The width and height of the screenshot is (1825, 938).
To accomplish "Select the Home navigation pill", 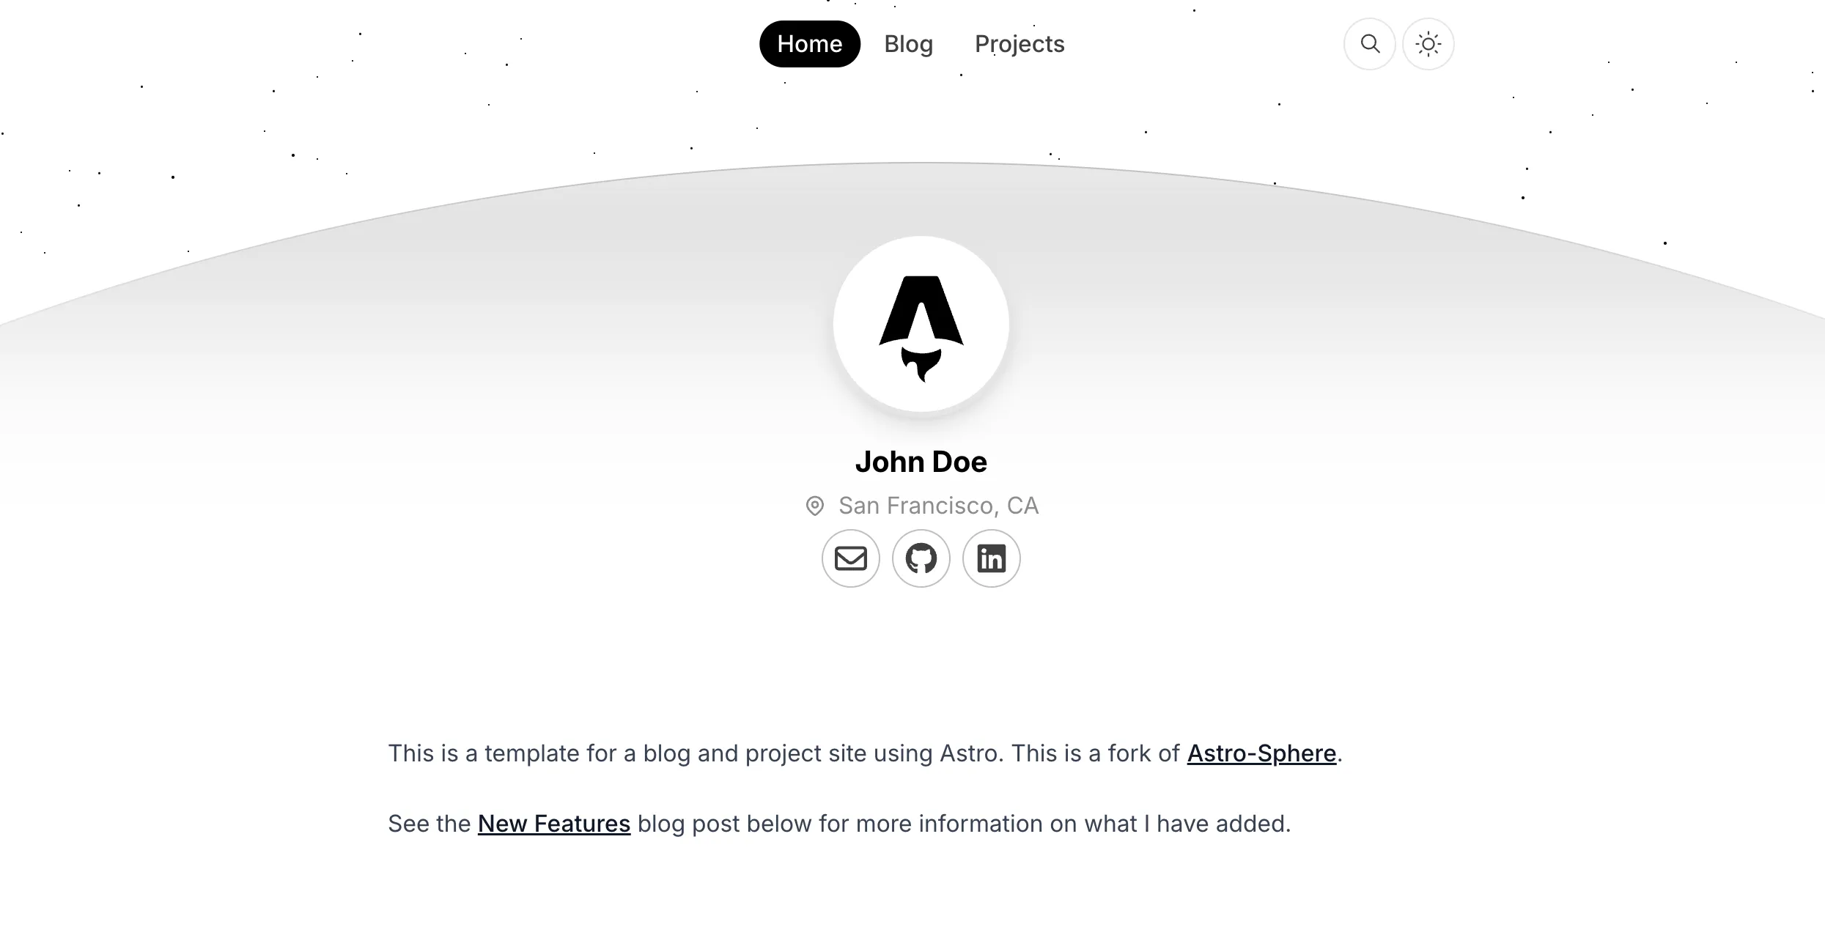I will click(x=809, y=44).
